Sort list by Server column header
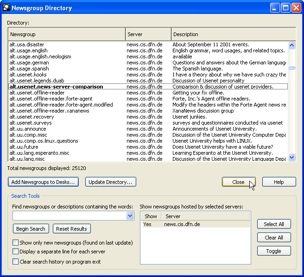Viewport: 304px width, 277px height. (148, 34)
